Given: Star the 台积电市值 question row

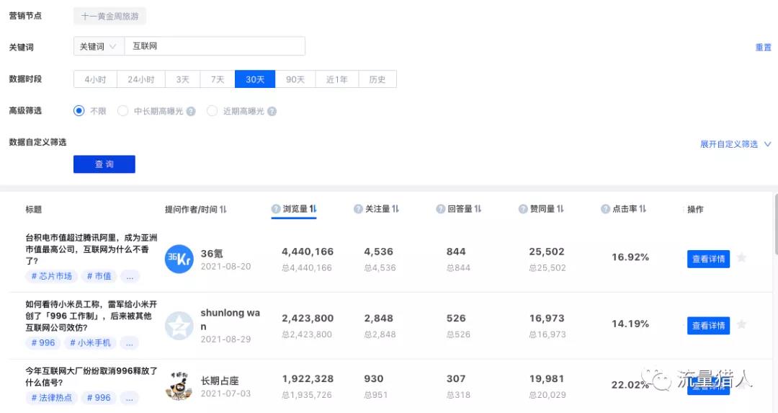Looking at the screenshot, I should click(x=741, y=258).
